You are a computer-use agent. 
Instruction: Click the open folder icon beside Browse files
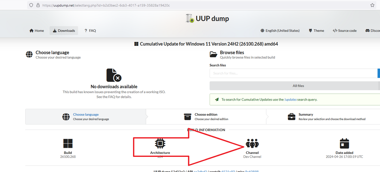tap(213, 55)
